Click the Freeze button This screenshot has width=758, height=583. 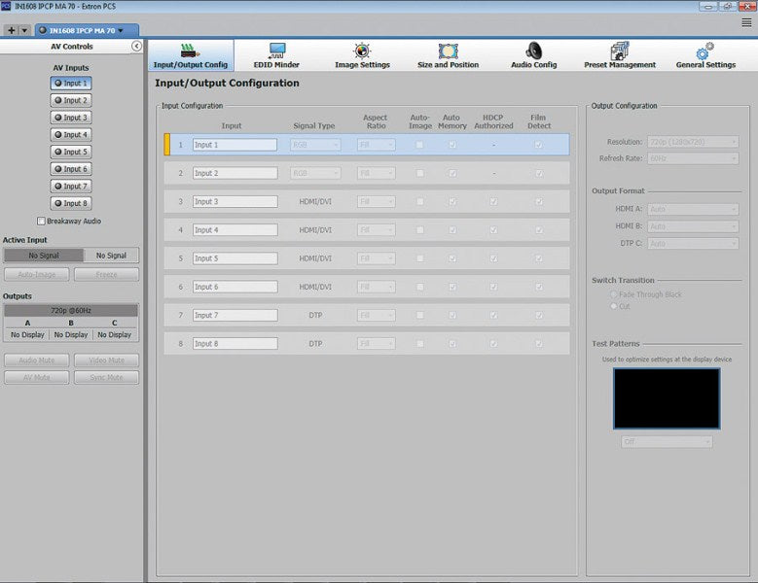[x=106, y=275]
